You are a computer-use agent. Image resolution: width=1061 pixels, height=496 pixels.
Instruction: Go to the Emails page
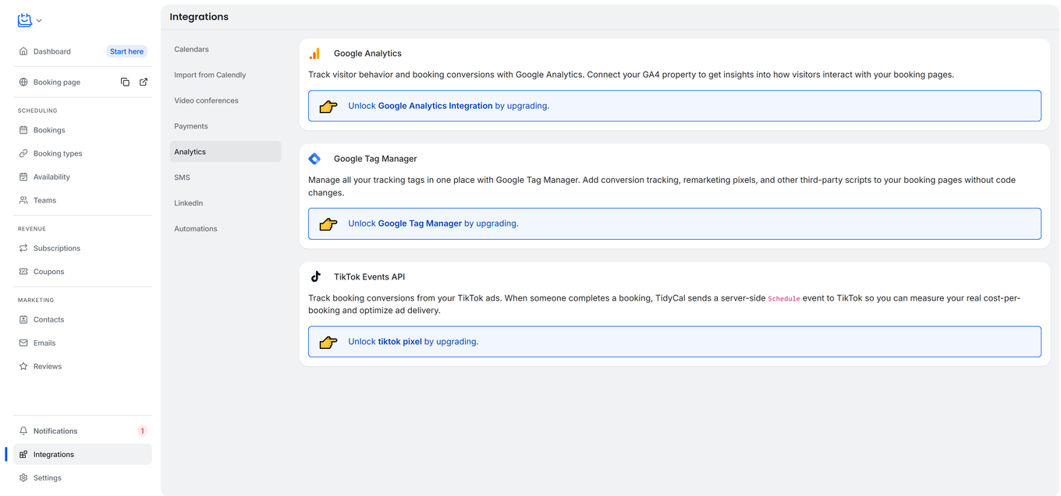click(83, 343)
